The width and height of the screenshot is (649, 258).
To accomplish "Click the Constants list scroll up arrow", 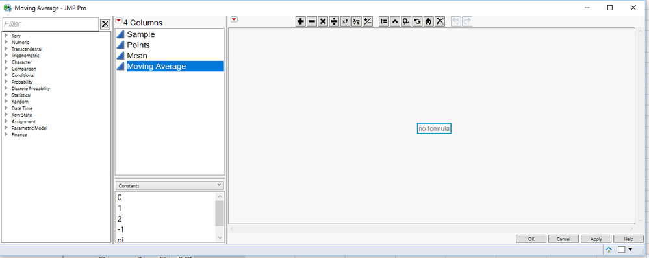I will (220, 196).
